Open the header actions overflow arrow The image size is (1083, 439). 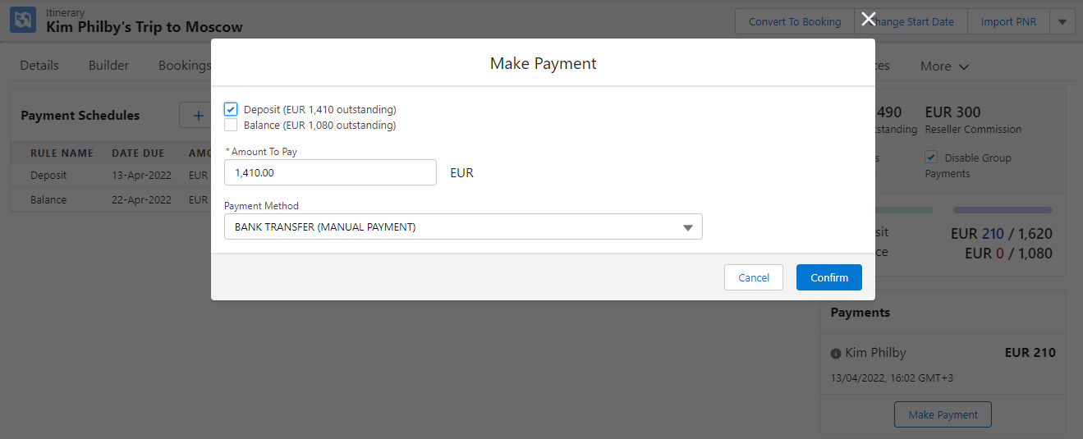point(1062,22)
